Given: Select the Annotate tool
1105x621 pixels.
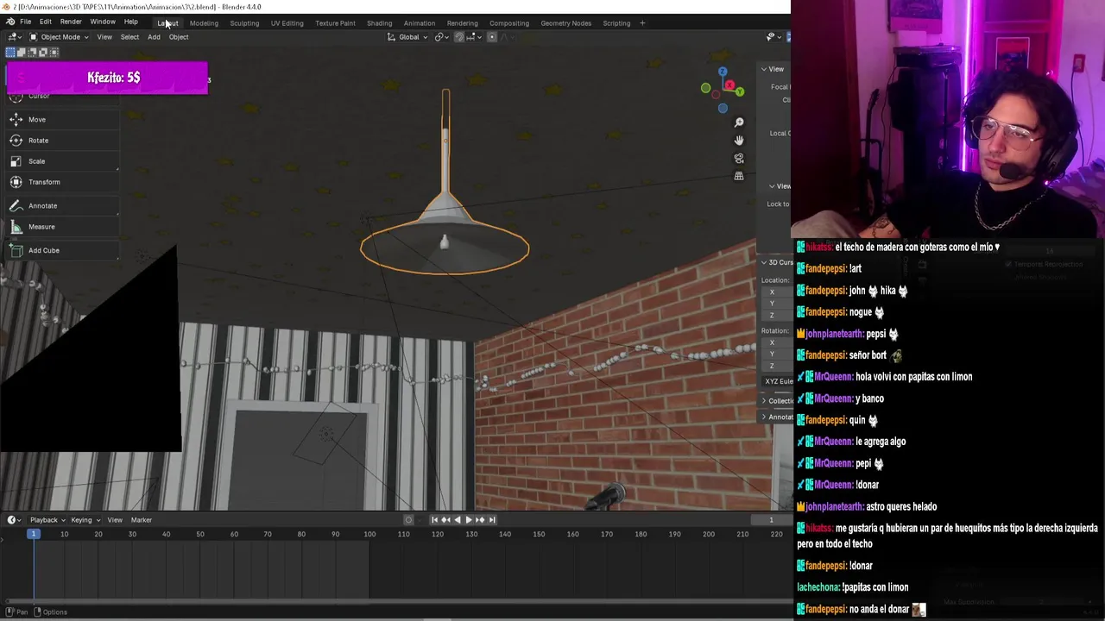Looking at the screenshot, I should (x=60, y=206).
